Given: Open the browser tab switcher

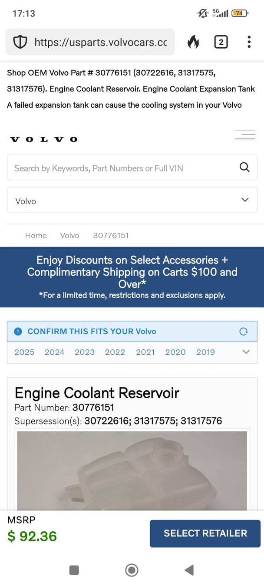Looking at the screenshot, I should click(x=221, y=42).
